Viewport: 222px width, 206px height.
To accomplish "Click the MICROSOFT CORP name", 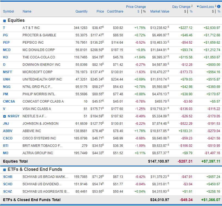I will click(x=38, y=72).
